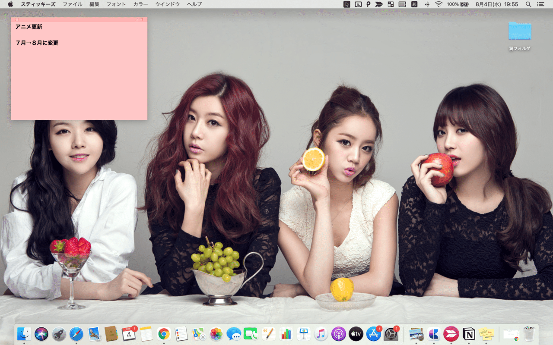Open the Apple menu
The image size is (553, 345).
[x=10, y=4]
